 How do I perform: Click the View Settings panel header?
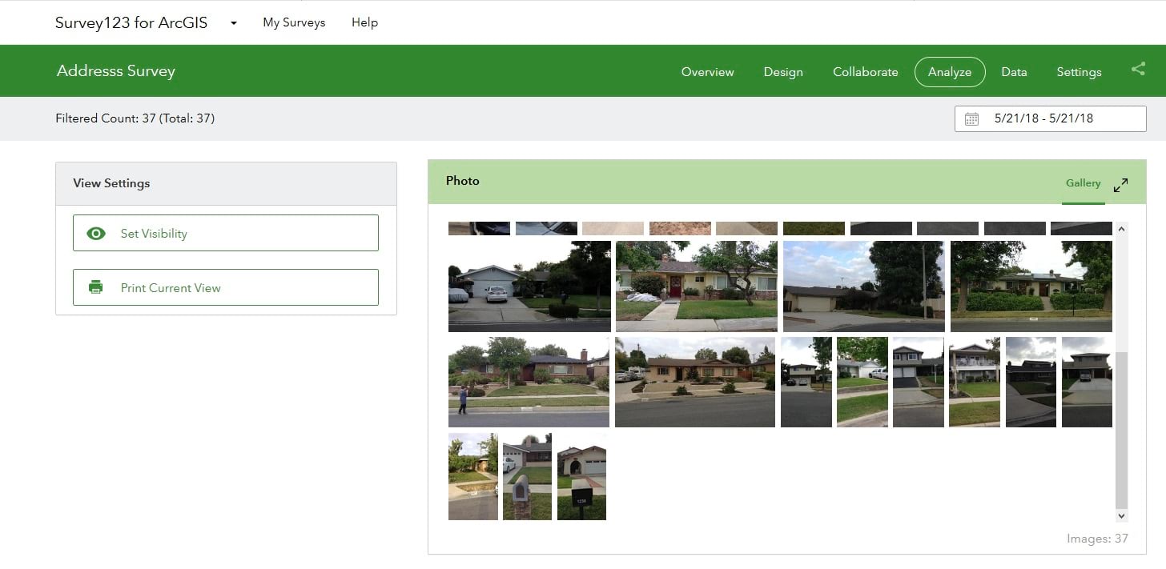(x=226, y=183)
